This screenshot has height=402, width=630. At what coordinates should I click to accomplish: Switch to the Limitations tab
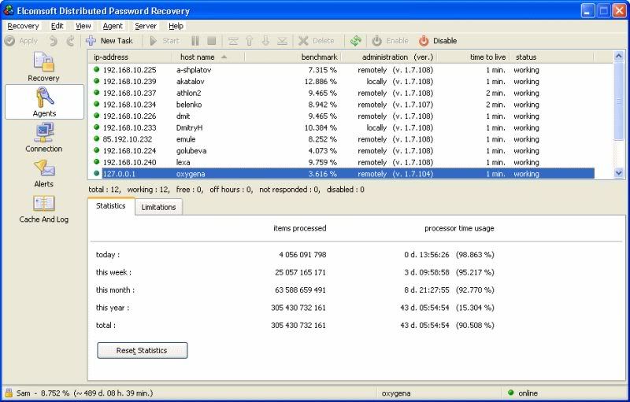[158, 207]
